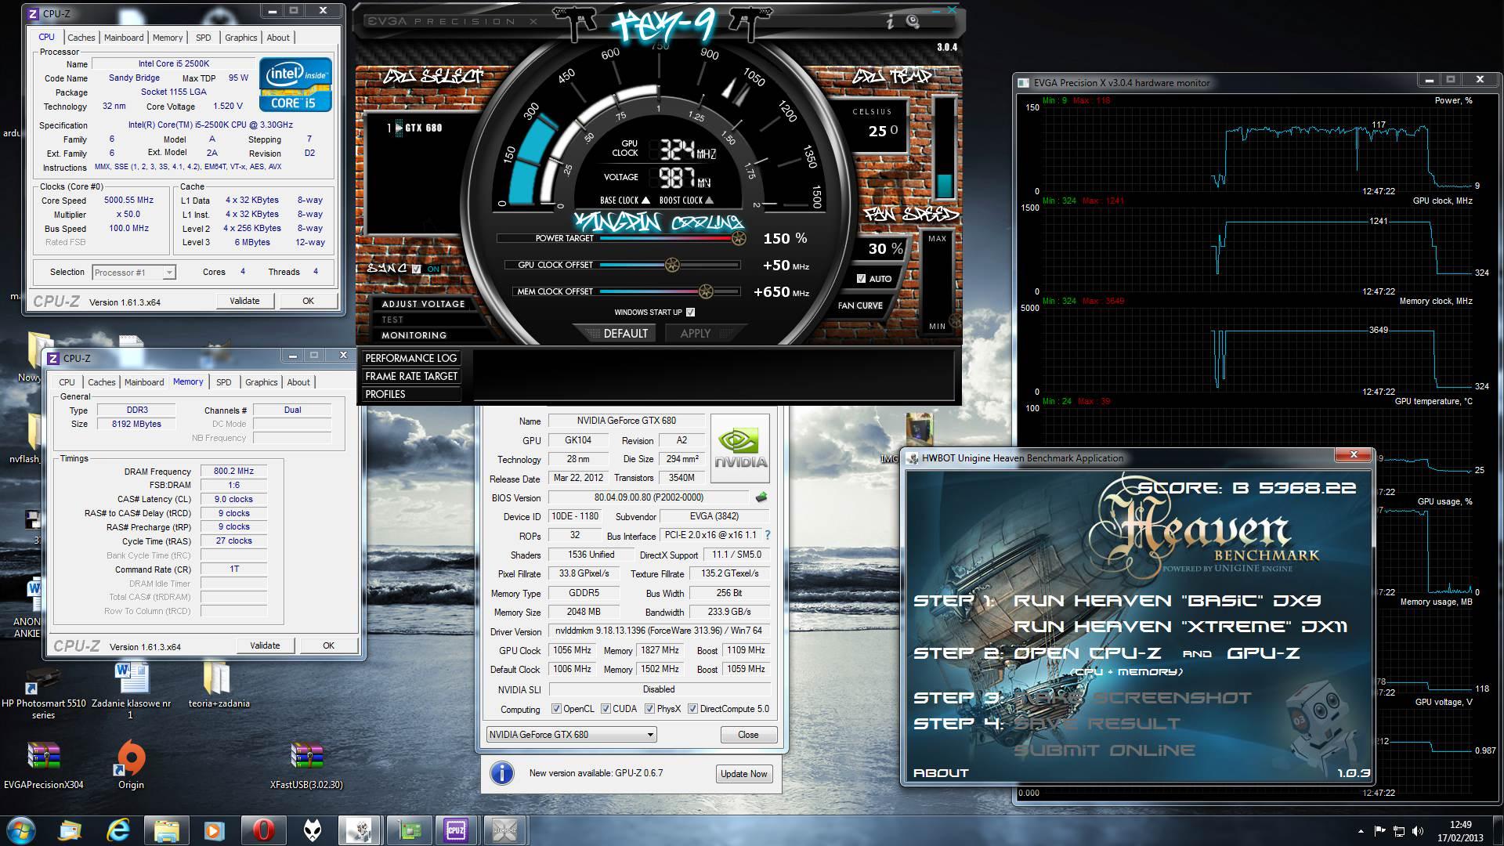Open GPU-Z taskbar button
The width and height of the screenshot is (1504, 846).
408,830
